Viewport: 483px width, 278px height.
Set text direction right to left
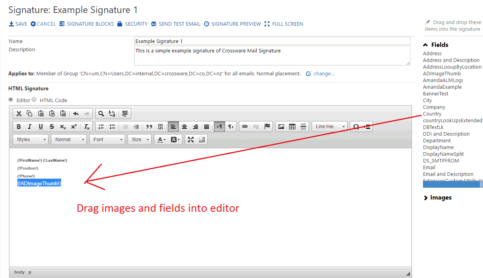click(231, 127)
